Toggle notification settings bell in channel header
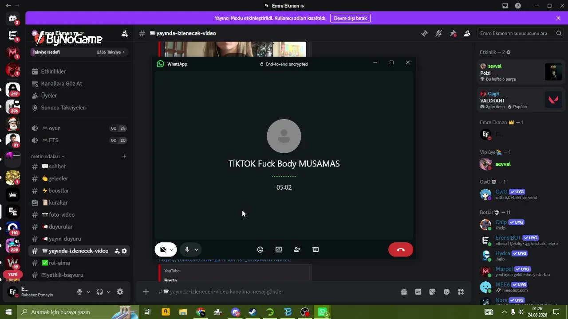Screen dimensions: 568x319 coord(439,33)
